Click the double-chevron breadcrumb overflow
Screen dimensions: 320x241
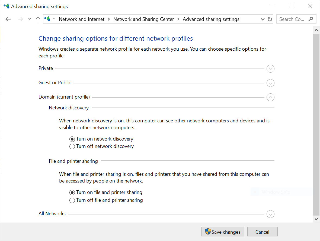[x=54, y=19]
